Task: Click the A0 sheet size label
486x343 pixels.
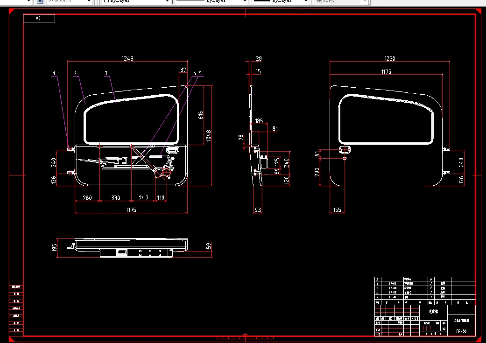Action: pyautogui.click(x=39, y=18)
